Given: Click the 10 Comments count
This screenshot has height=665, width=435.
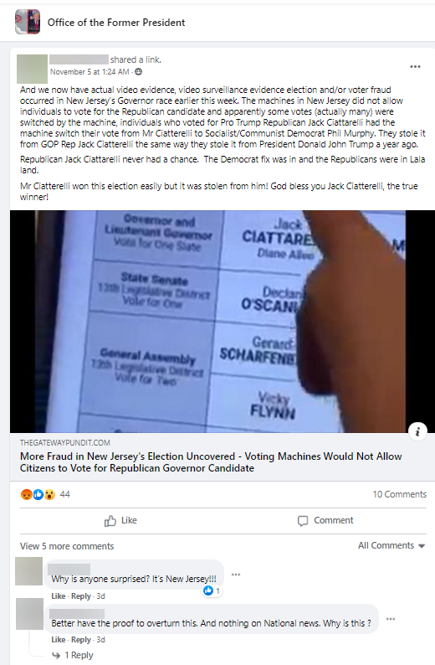Looking at the screenshot, I should 399,494.
